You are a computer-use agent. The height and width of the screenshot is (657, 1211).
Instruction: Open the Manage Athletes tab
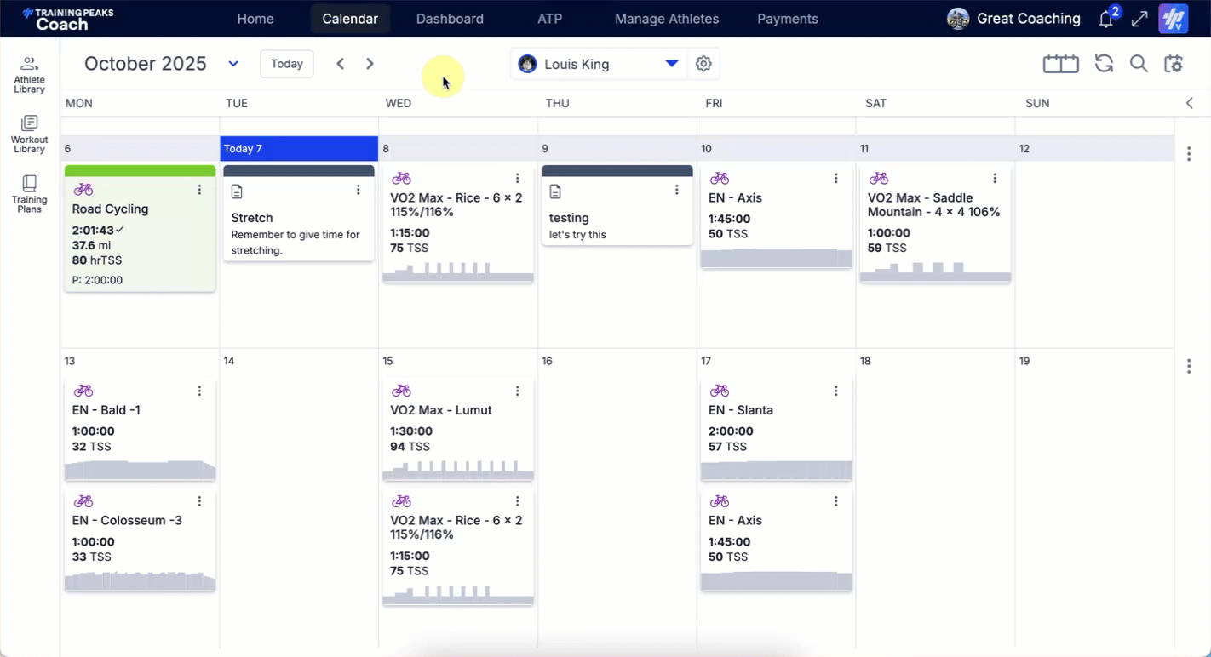point(666,19)
